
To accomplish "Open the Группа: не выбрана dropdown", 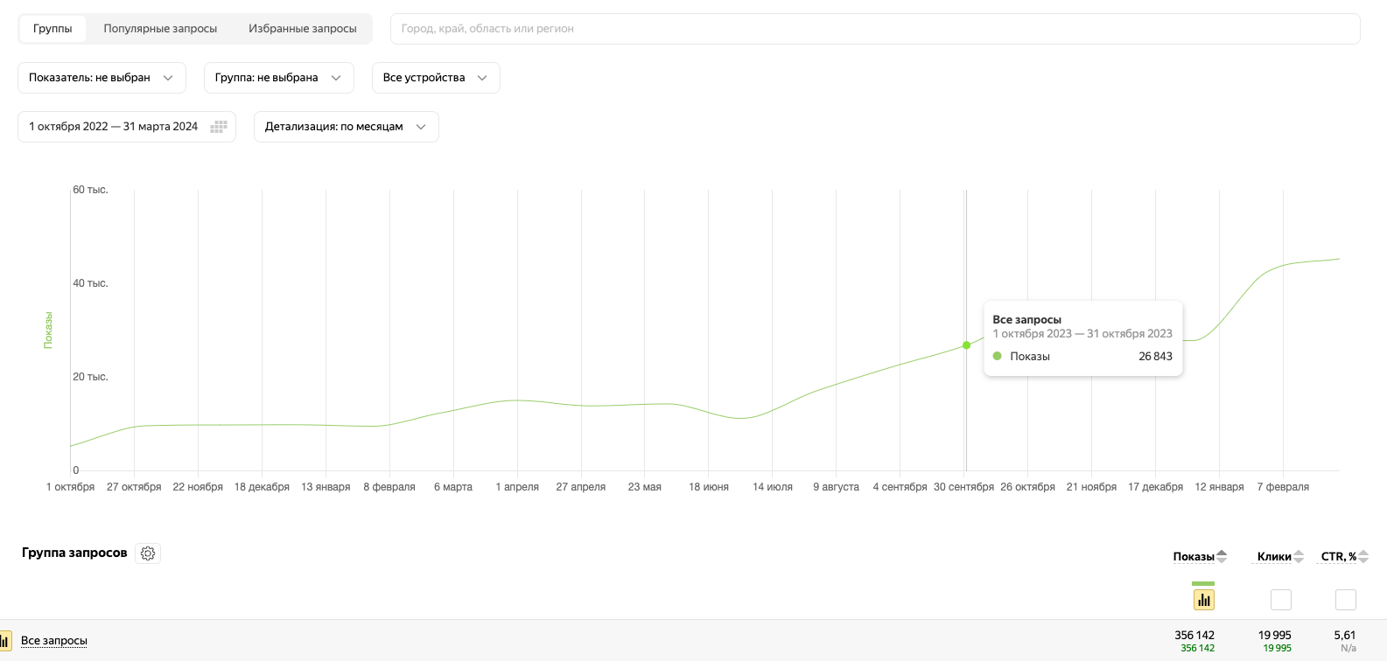I will pos(278,78).
